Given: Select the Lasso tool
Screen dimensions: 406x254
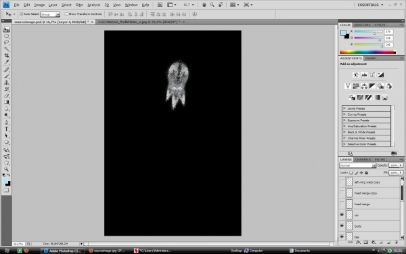Looking at the screenshot, I should tap(7, 43).
